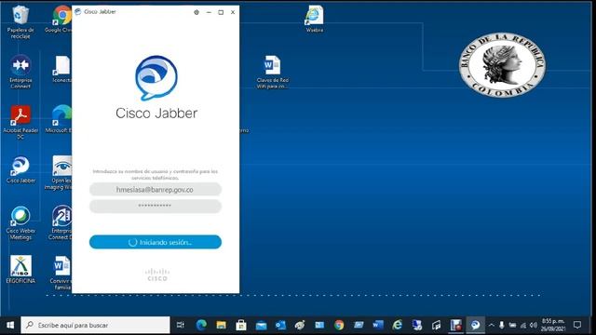This screenshot has height=335, width=596.
Task: Open Mail app from the taskbar
Action: (261, 325)
